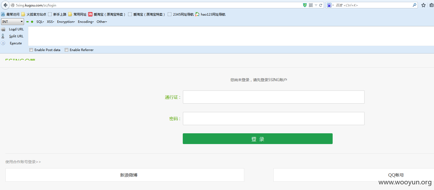Open the Encryption menu in HackBar
This screenshot has height=190, width=434.
[x=66, y=22]
